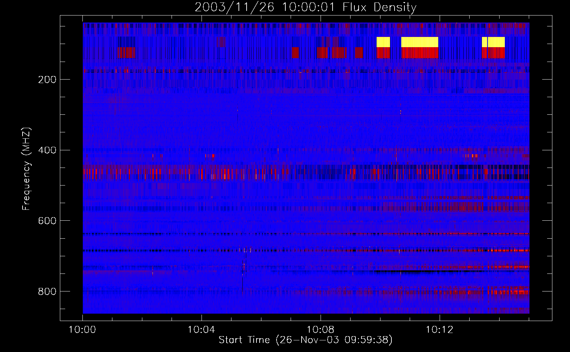Viewport: 570px width, 352px height.
Task: Click the 10:12 time tick label
Action: click(440, 330)
